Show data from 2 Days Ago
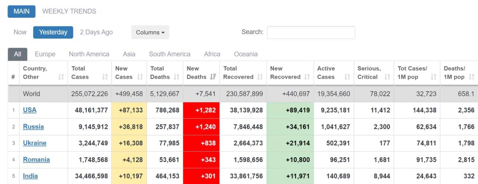The image size is (478, 184). coord(96,32)
